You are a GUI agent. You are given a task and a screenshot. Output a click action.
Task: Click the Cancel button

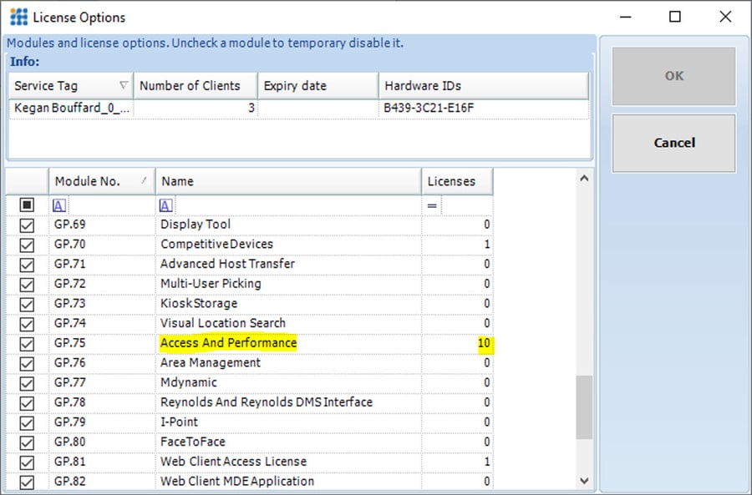(673, 143)
